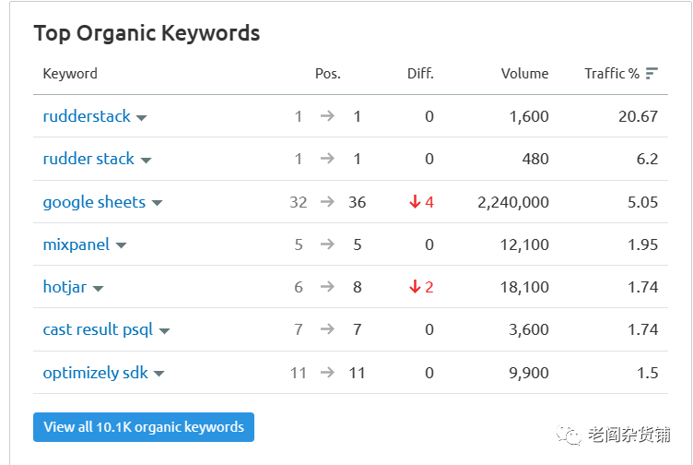Click the Traffic % sort icon

(x=652, y=74)
